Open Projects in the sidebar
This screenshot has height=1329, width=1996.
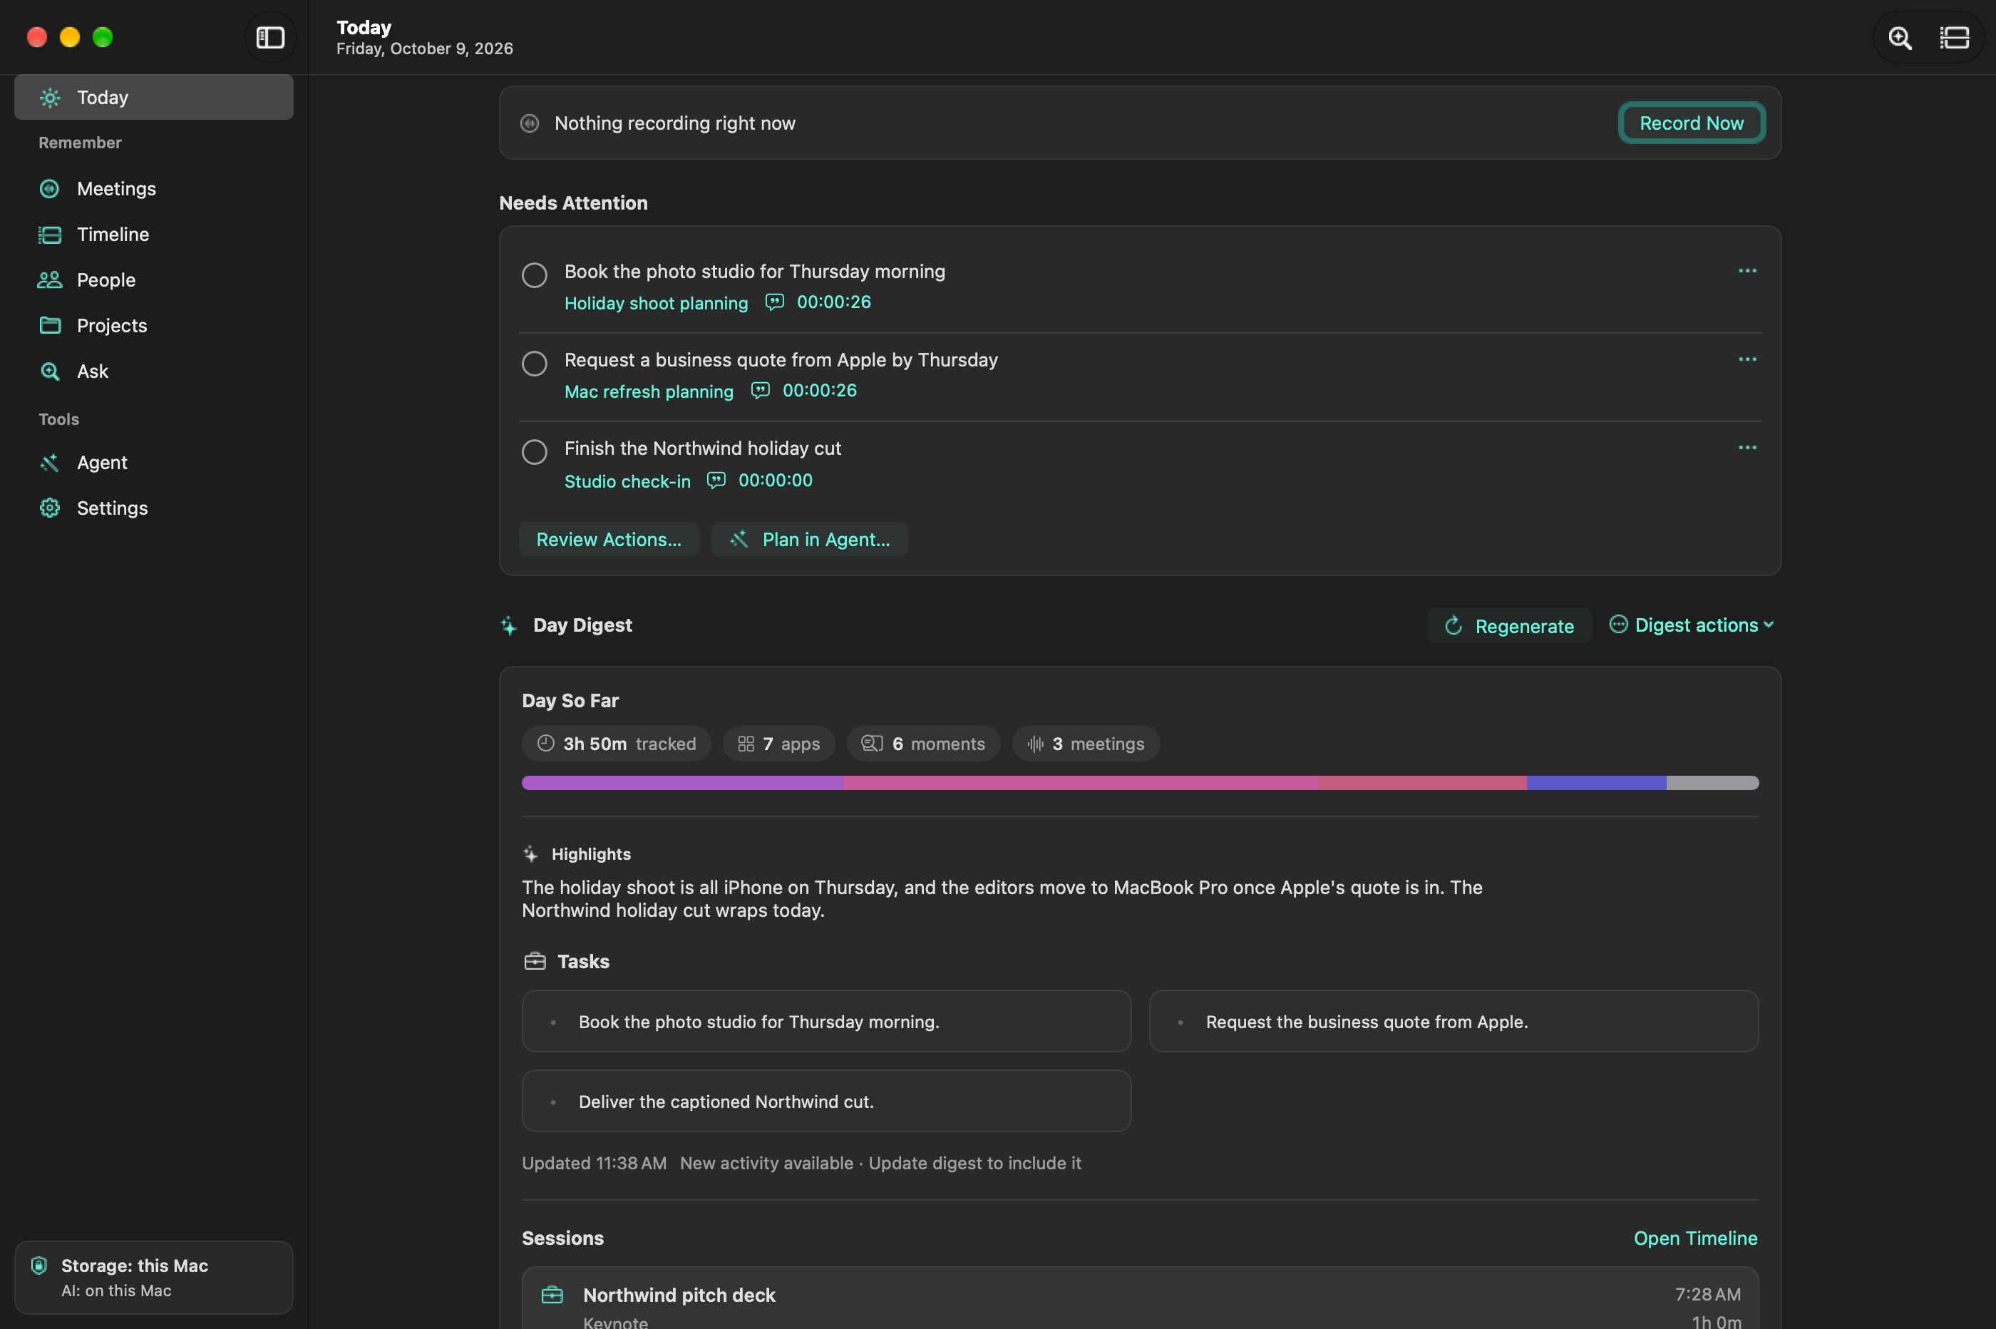(154, 325)
